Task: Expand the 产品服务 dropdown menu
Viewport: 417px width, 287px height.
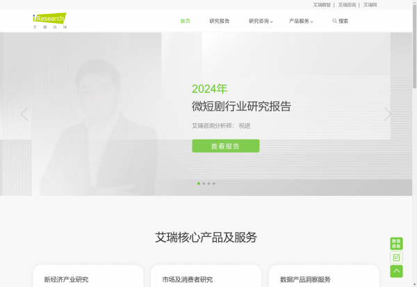Action: 301,21
